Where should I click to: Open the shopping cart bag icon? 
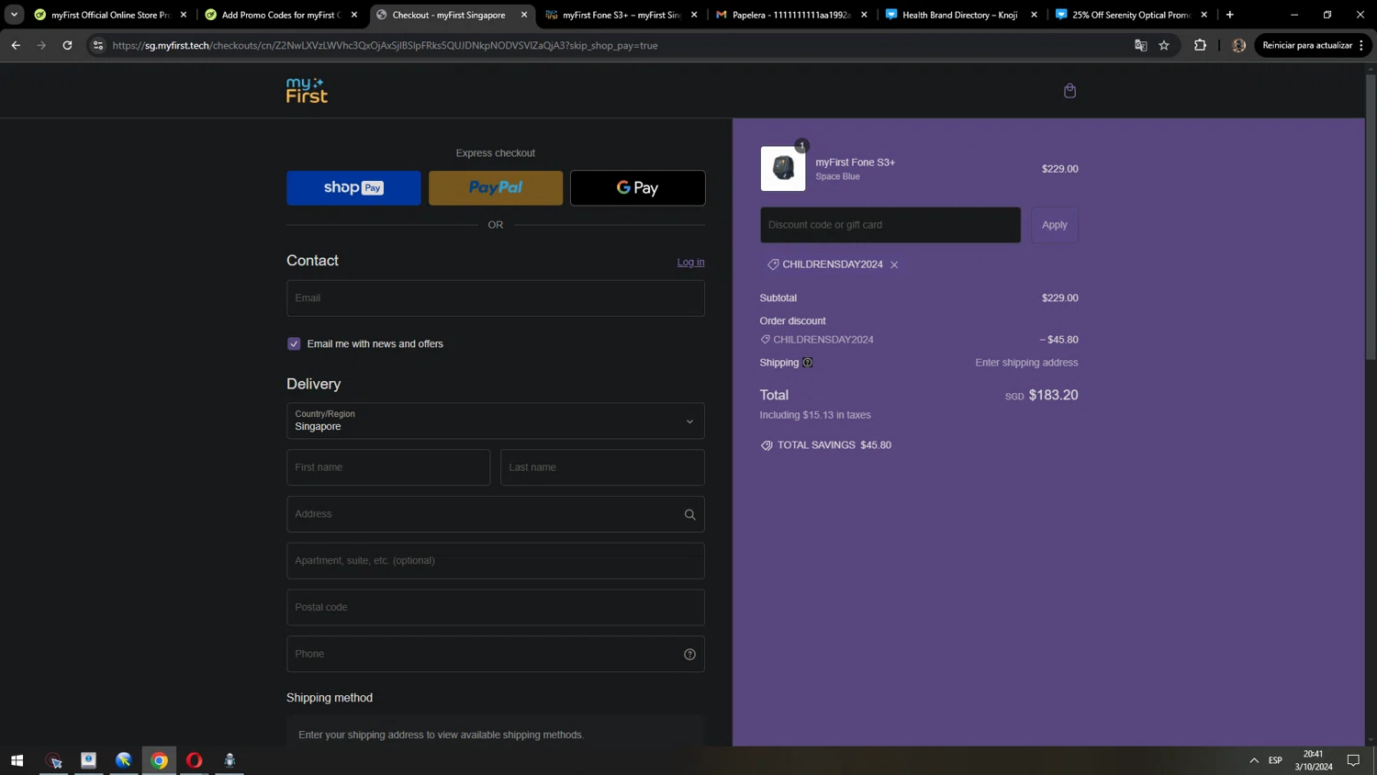coord(1069,91)
